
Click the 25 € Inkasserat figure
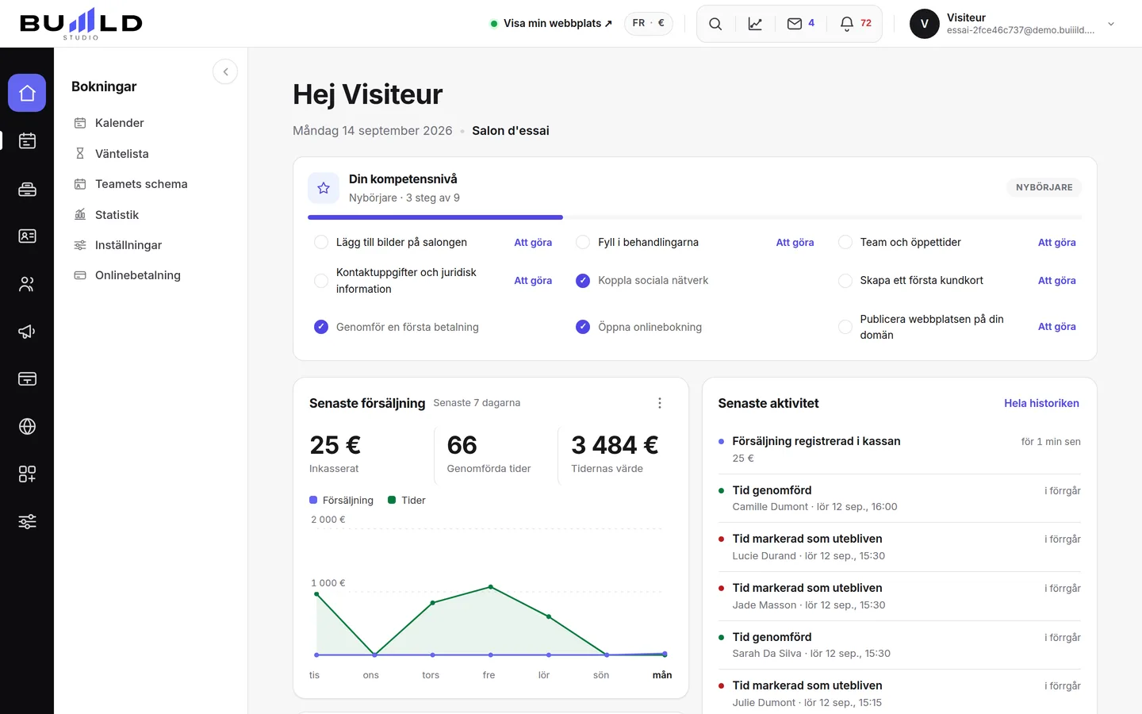[x=335, y=445]
